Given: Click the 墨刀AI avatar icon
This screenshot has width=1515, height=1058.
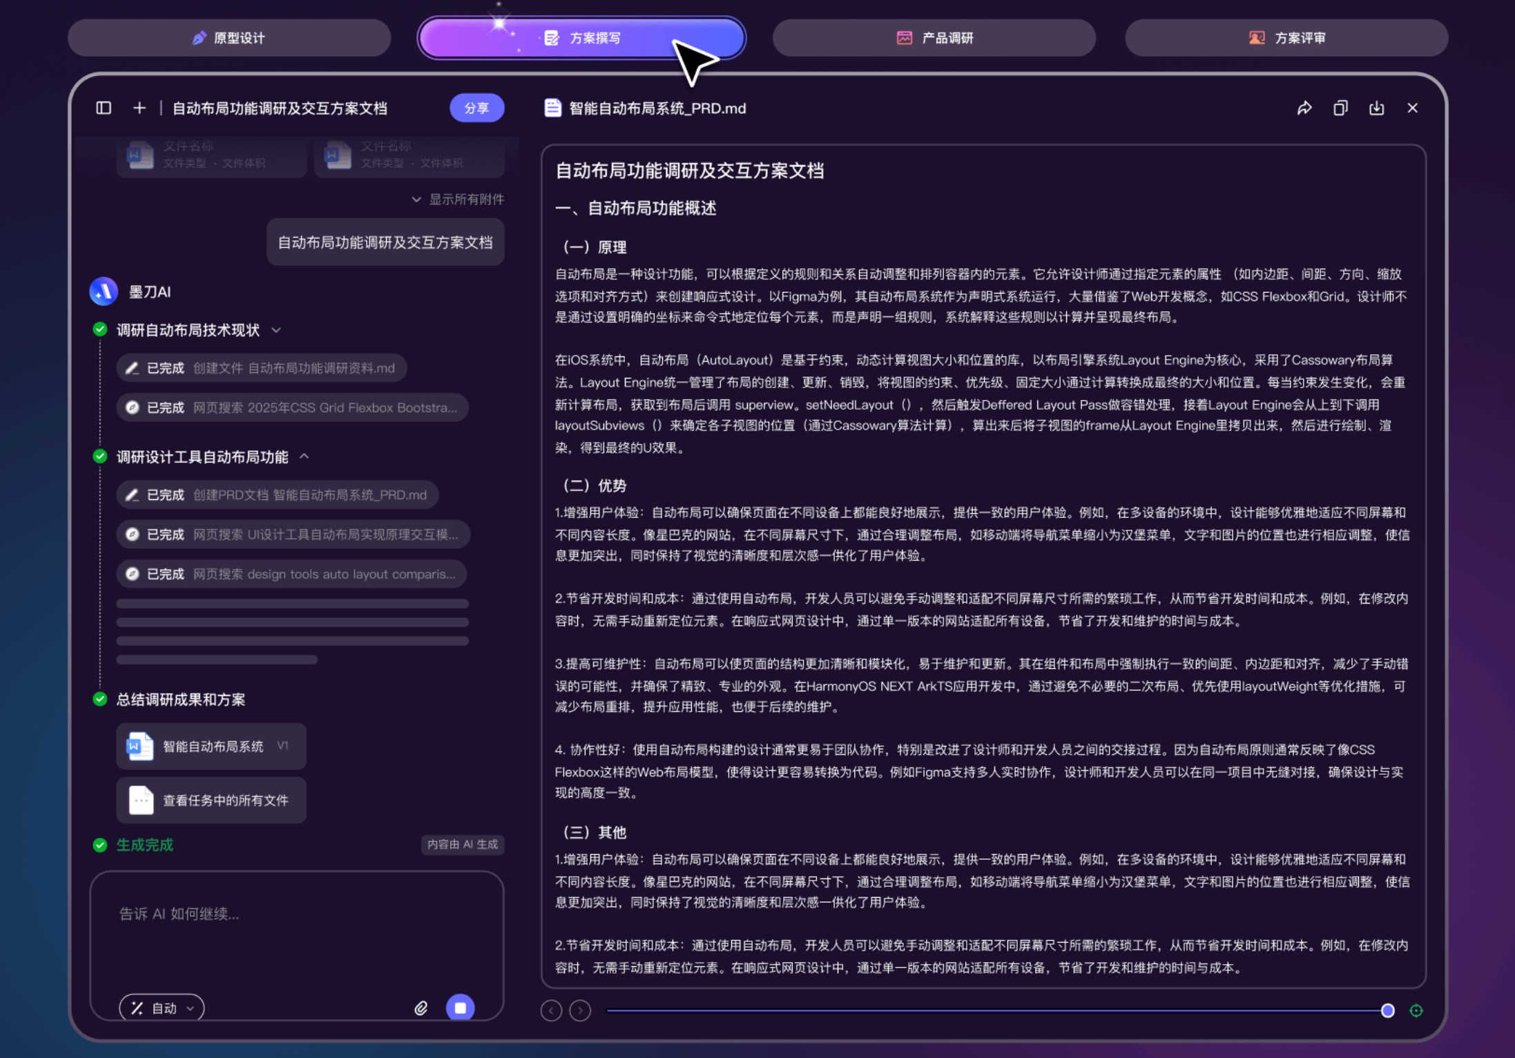Looking at the screenshot, I should pyautogui.click(x=103, y=291).
